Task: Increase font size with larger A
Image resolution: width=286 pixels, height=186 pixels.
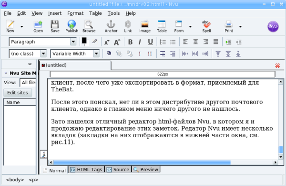Action: 117,42
